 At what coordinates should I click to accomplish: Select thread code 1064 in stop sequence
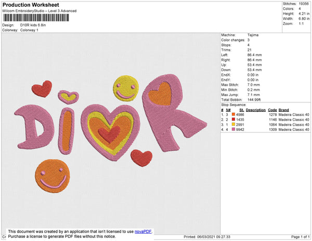pos(273,125)
